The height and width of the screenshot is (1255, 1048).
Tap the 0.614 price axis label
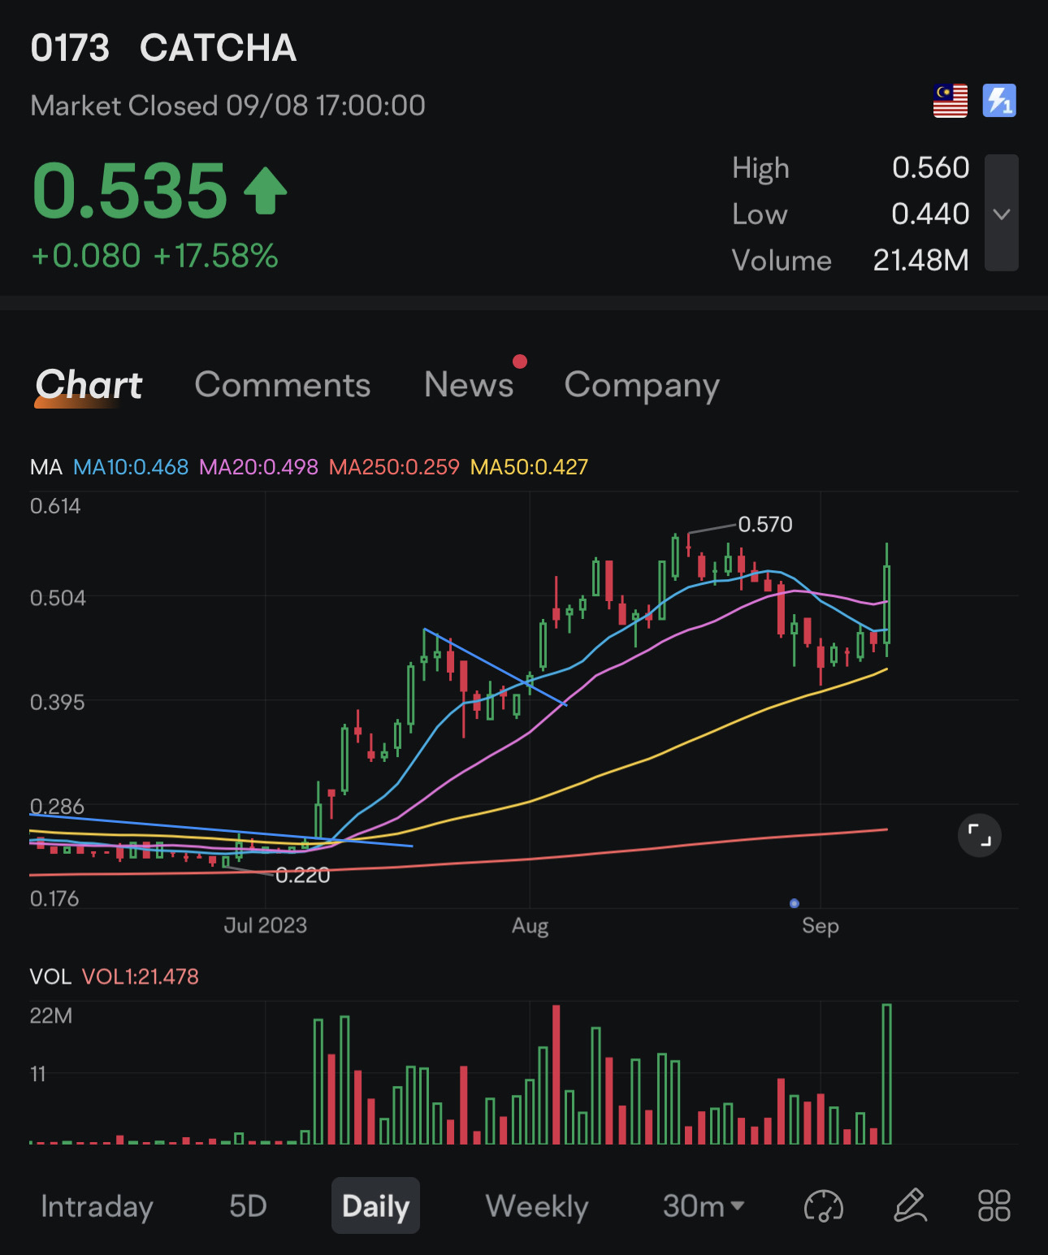(55, 506)
